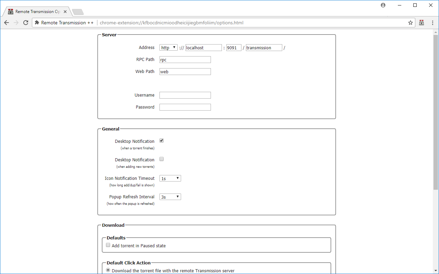Click the Server section heading
The height and width of the screenshot is (274, 439).
tap(109, 35)
